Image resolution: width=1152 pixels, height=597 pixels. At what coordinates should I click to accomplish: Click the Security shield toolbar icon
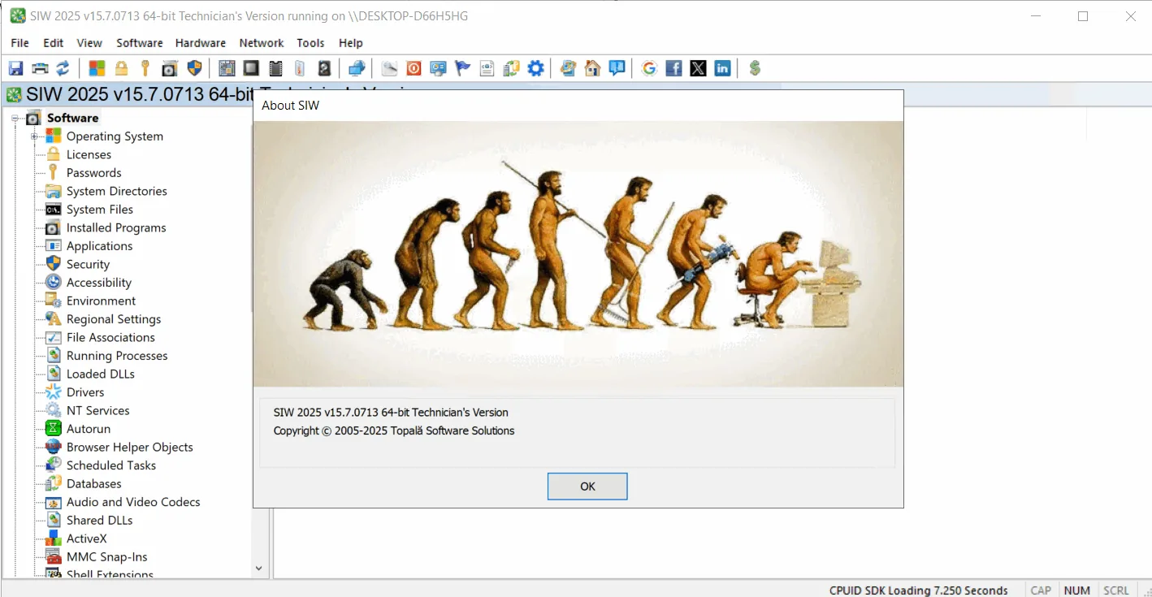(194, 68)
